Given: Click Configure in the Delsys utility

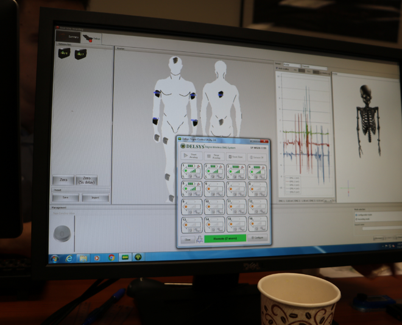Looking at the screenshot, I should pos(258,237).
